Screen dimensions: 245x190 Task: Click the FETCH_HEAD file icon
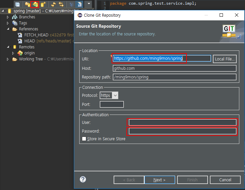20,35
